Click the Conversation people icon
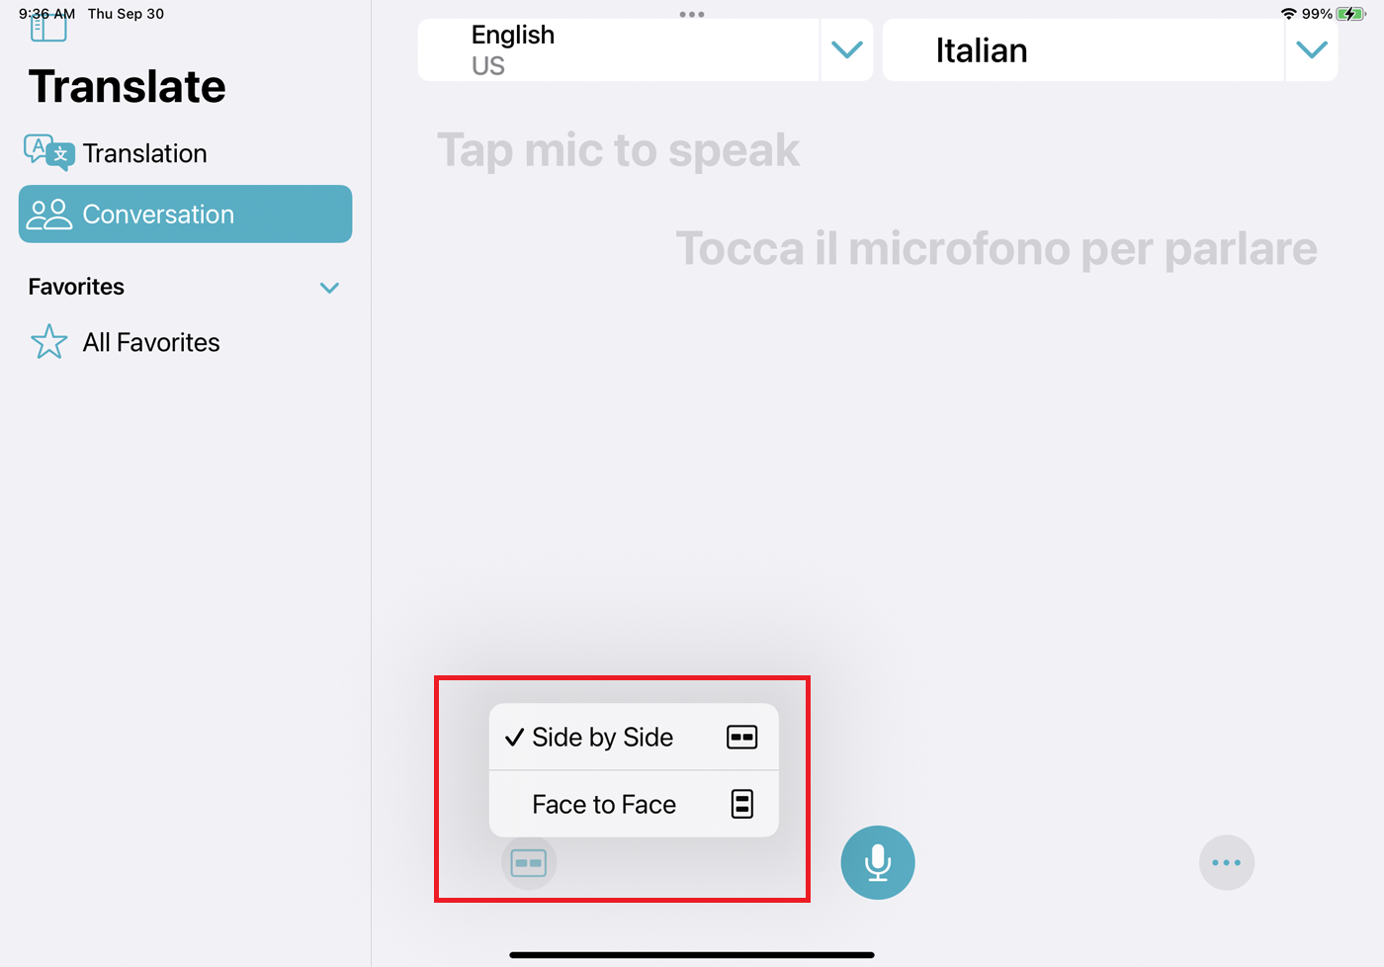The image size is (1384, 967). coord(50,215)
